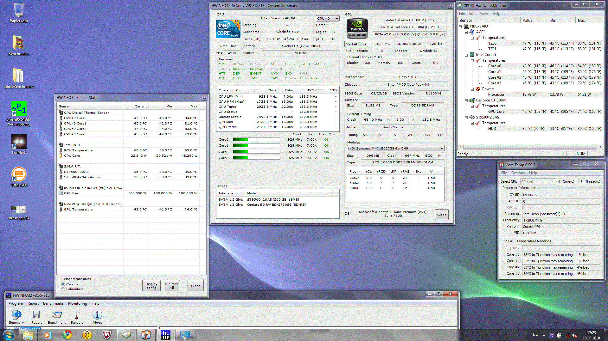Open File menu in CPUID Hardware Monitor
This screenshot has width=608, height=341.
pos(462,14)
